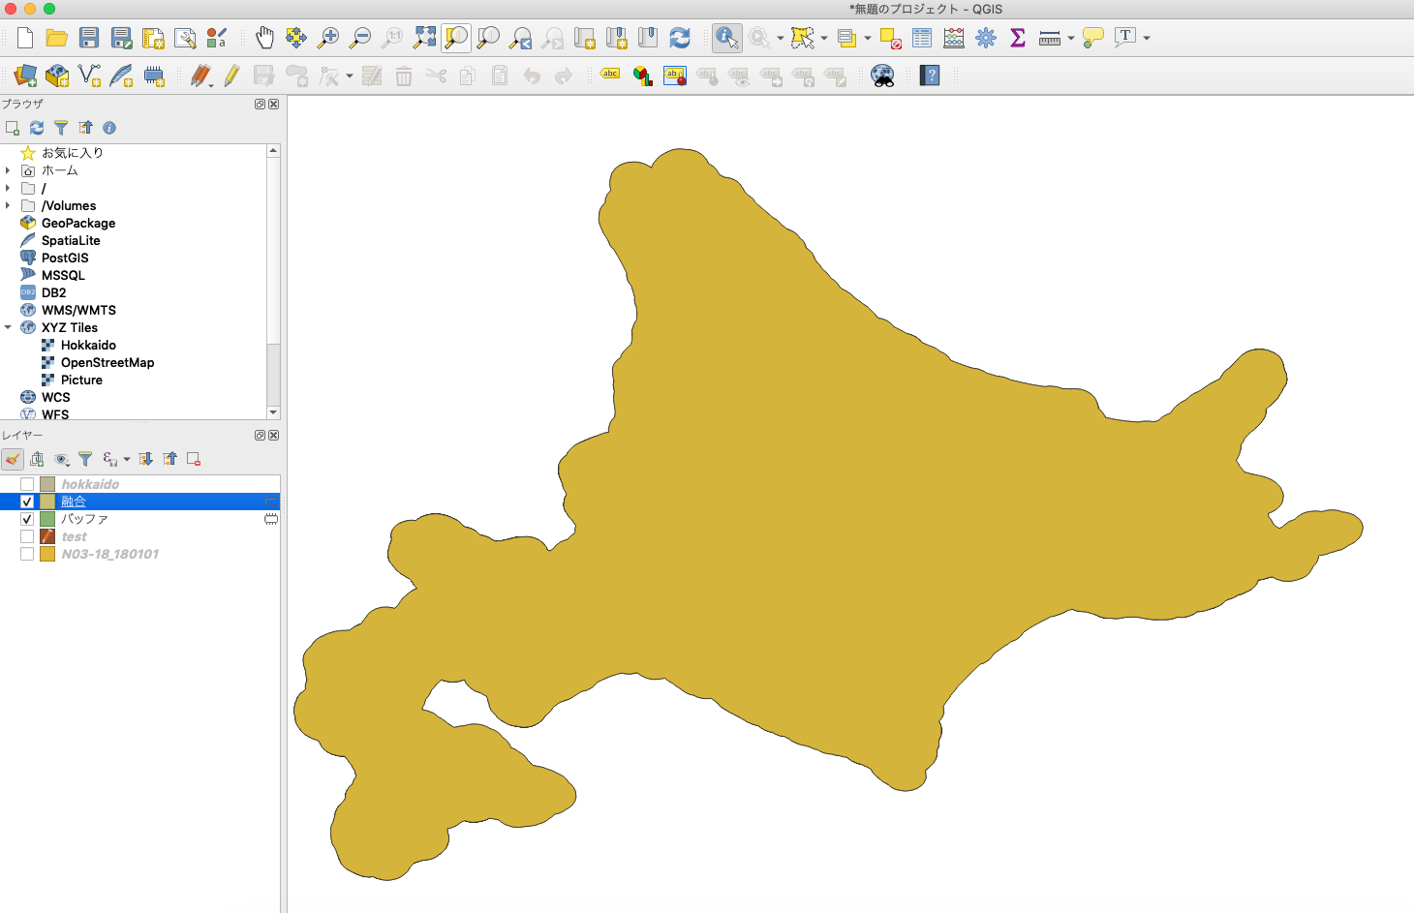This screenshot has width=1414, height=913.
Task: Open the attribute table
Action: tap(922, 38)
